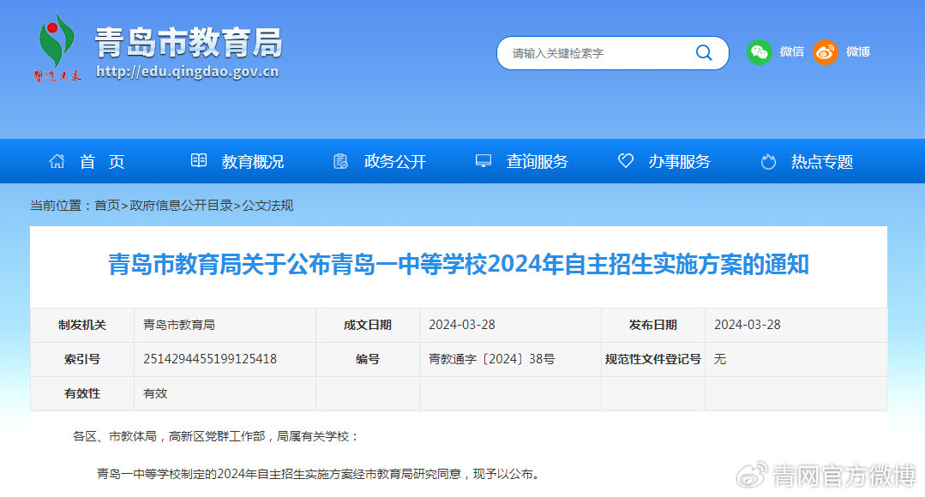
Task: Click the clipboard icon beside 政务公开
Action: [340, 160]
